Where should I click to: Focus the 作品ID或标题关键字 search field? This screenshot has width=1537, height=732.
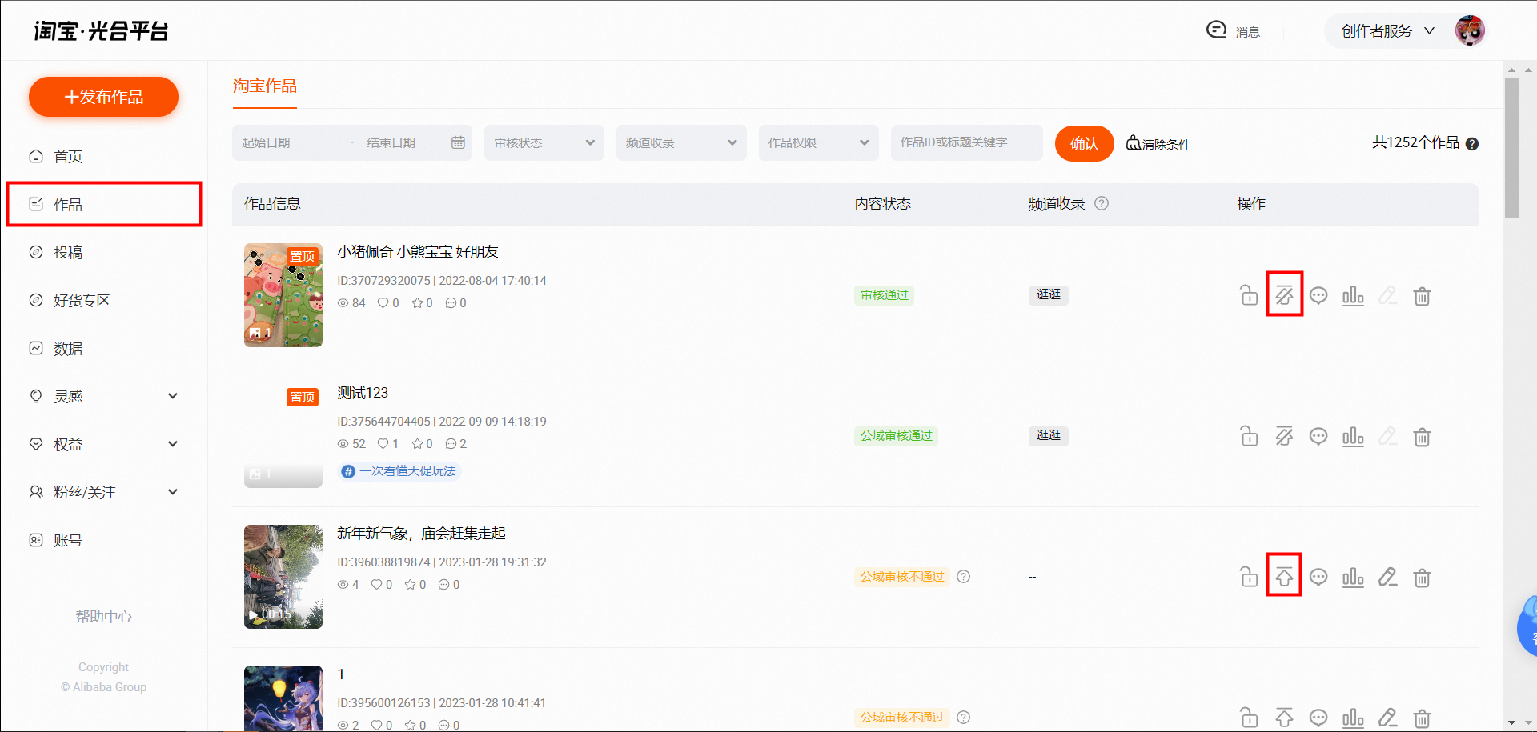tap(967, 142)
